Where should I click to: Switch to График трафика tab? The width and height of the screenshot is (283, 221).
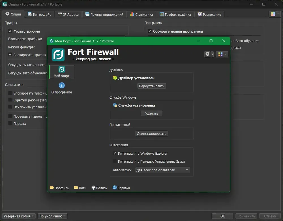coord(175,14)
